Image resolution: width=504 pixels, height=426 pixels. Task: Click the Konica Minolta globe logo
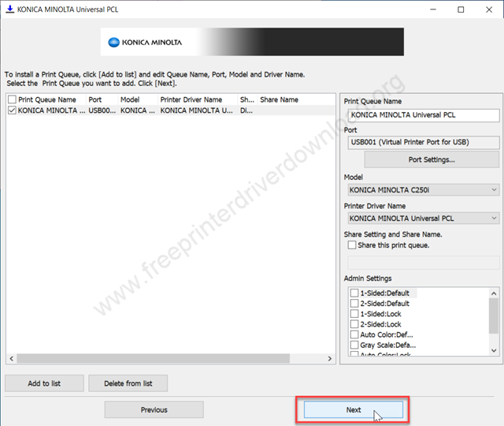coord(113,43)
